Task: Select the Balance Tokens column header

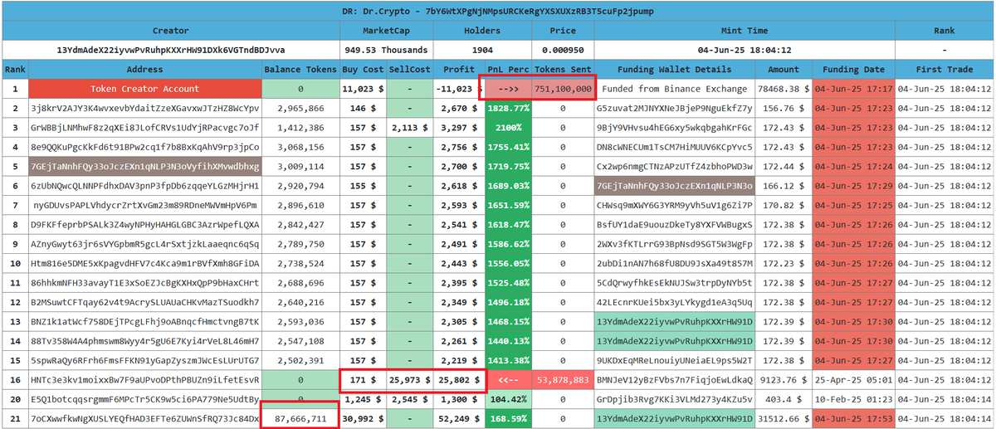Action: (300, 69)
